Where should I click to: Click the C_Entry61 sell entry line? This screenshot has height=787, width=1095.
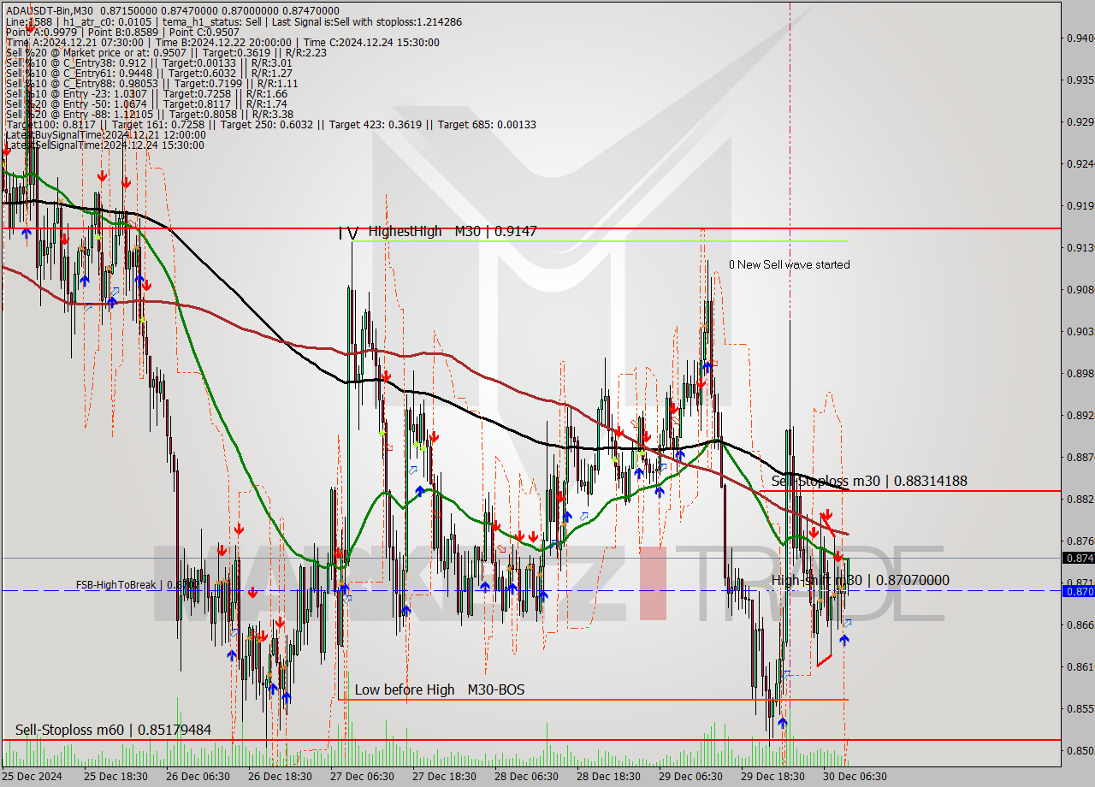[x=150, y=73]
